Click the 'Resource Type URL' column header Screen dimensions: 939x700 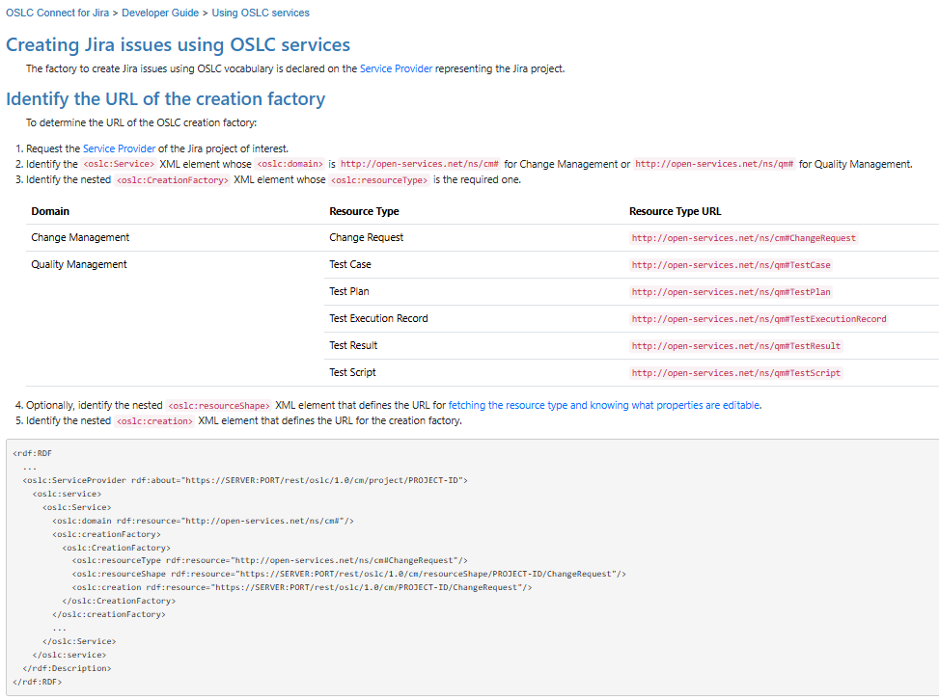tap(675, 211)
